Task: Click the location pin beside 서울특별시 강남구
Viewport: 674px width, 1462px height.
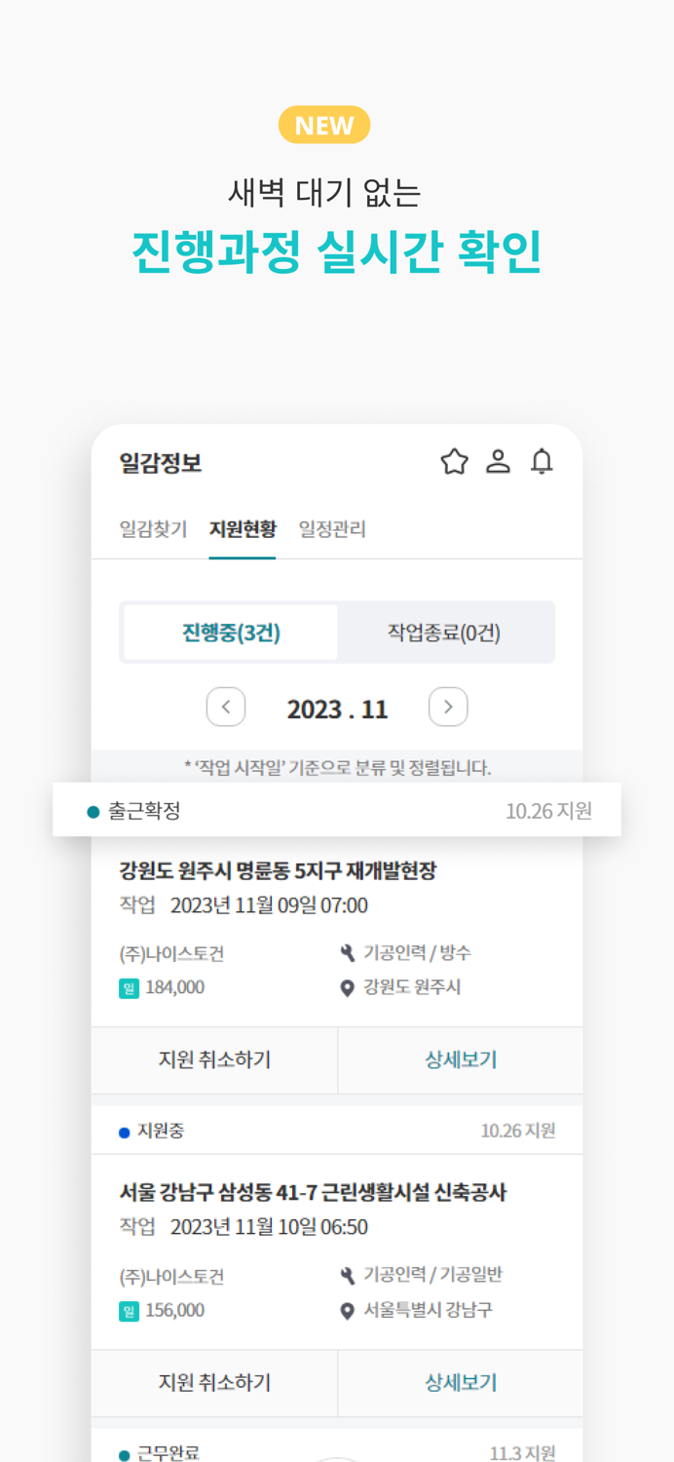Action: tap(347, 1310)
